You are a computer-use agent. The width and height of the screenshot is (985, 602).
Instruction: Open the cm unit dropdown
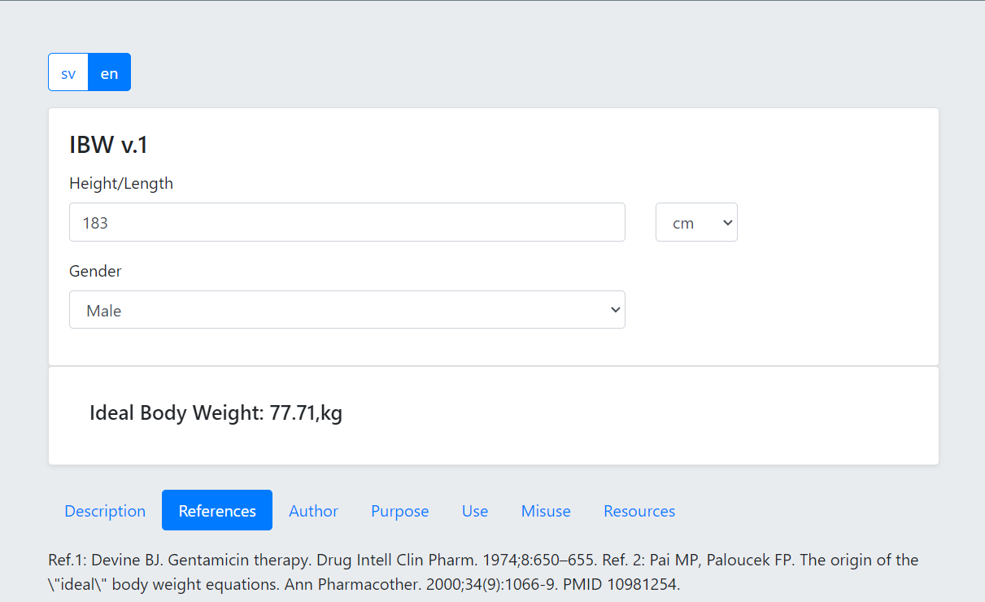695,223
